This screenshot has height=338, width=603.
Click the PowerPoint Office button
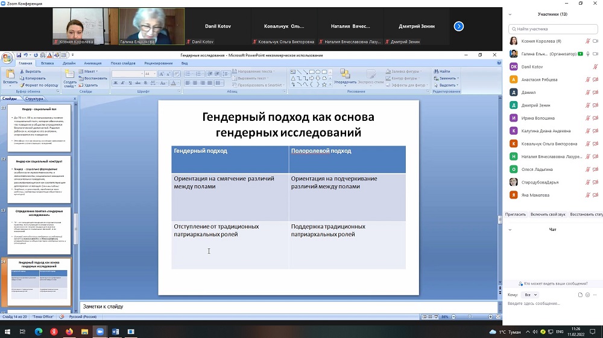pyautogui.click(x=7, y=58)
